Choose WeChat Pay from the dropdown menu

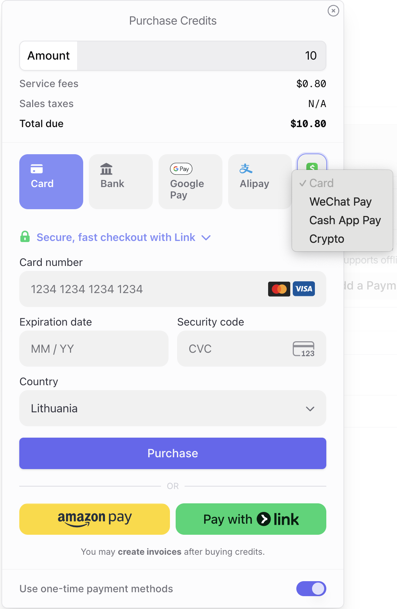[340, 202]
